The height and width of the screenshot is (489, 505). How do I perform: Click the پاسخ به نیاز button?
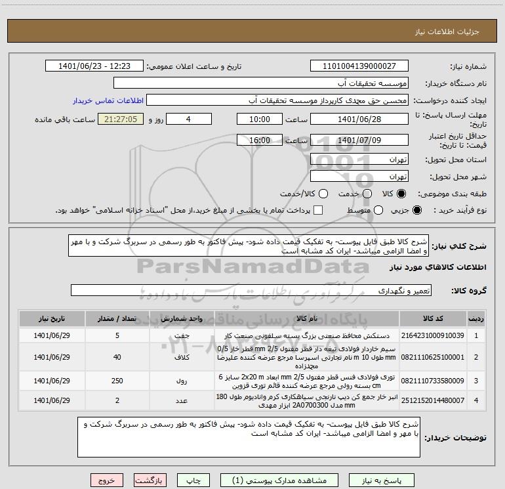pyautogui.click(x=382, y=480)
